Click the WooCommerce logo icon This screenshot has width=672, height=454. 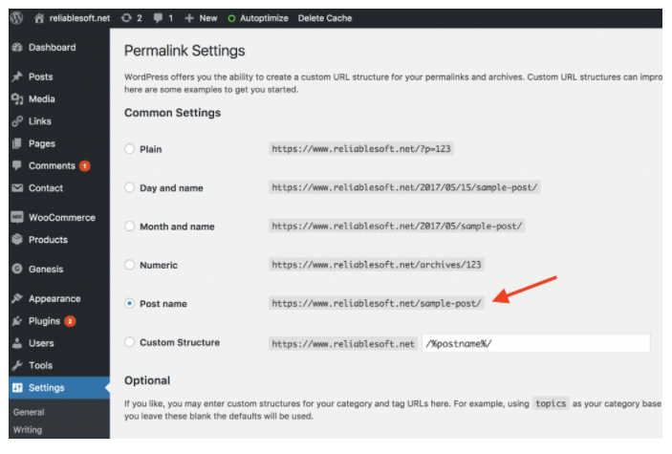pyautogui.click(x=17, y=217)
